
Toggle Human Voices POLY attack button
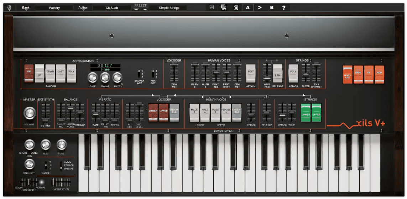(251, 73)
